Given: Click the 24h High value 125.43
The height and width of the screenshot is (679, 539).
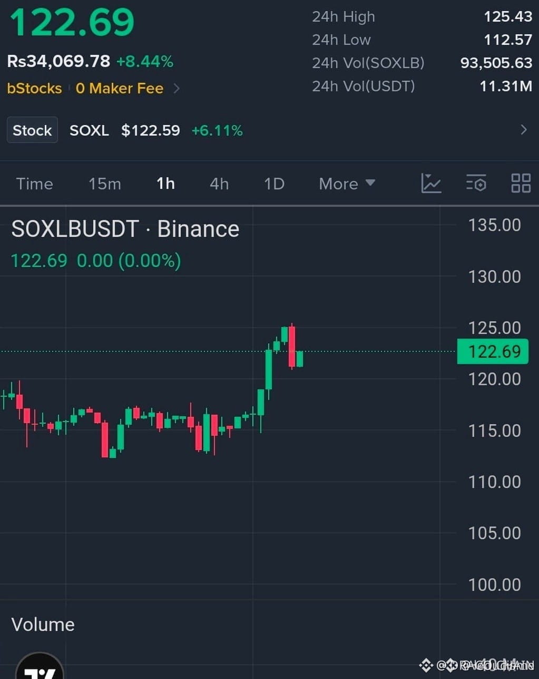Looking at the screenshot, I should (x=508, y=16).
